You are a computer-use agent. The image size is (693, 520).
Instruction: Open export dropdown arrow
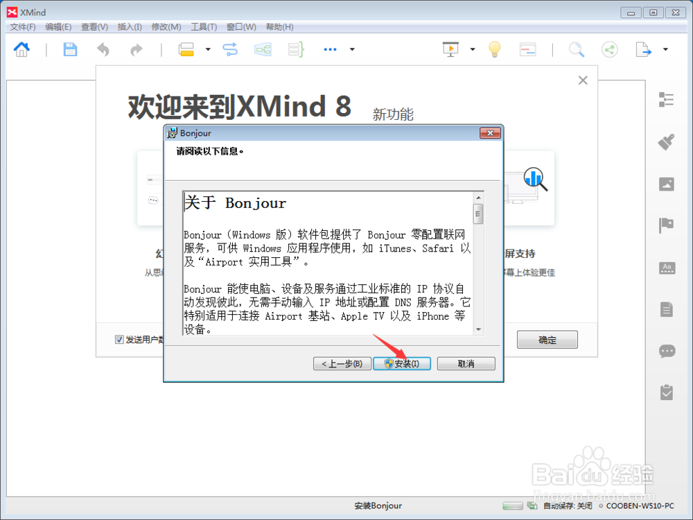665,49
